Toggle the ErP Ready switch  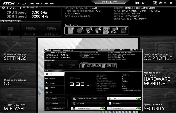(x=101, y=103)
